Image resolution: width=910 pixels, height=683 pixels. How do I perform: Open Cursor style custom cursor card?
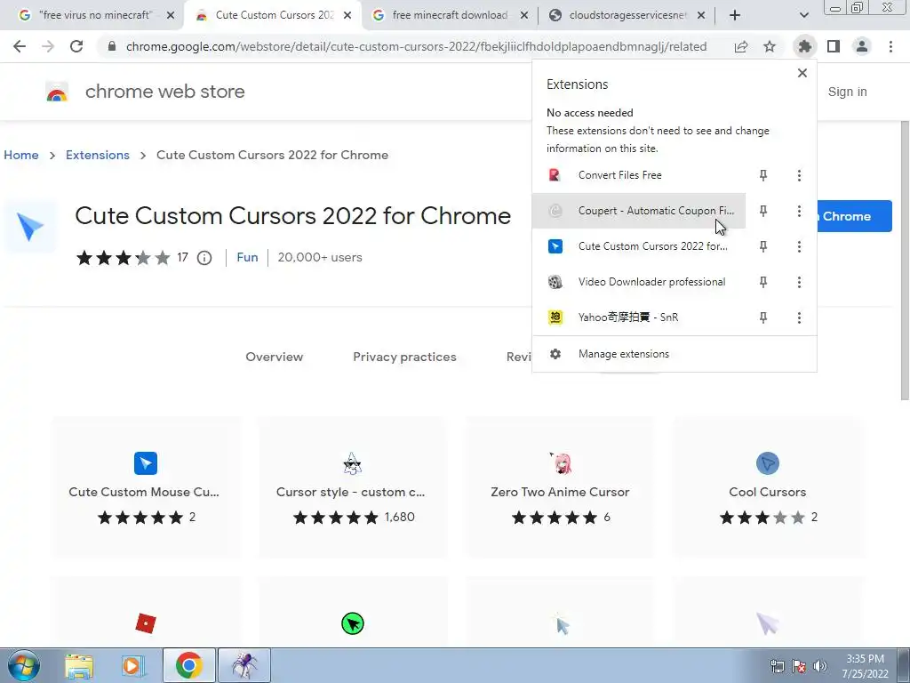tap(352, 486)
